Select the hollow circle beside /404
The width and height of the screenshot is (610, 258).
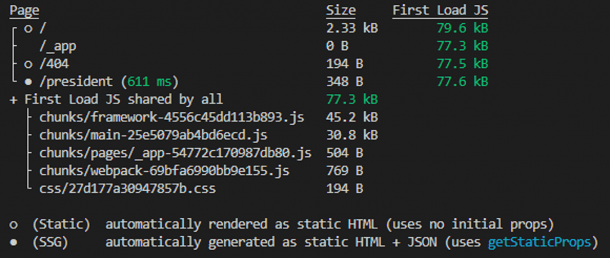(x=28, y=65)
